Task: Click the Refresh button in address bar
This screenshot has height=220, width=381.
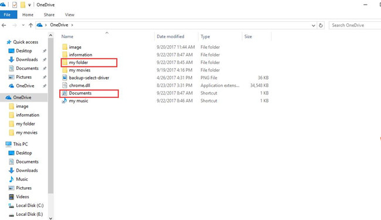Action: pyautogui.click(x=321, y=25)
